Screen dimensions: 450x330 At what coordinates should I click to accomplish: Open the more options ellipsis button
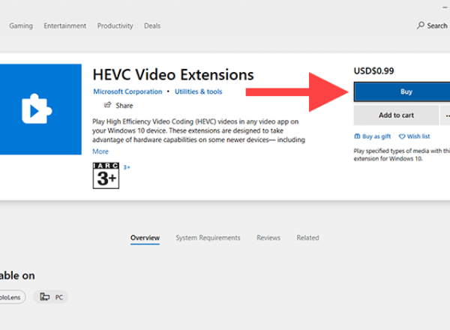[445, 115]
